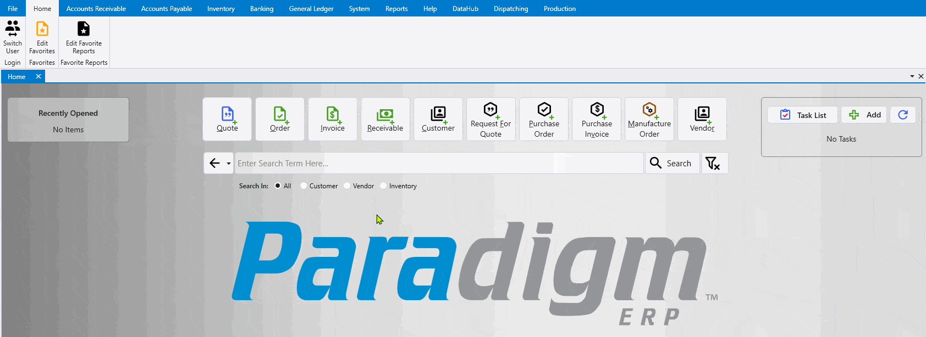This screenshot has height=337, width=926.
Task: Create a new Receivable
Action: (x=385, y=119)
